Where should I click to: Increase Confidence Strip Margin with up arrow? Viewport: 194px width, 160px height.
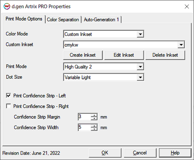pos(94,115)
